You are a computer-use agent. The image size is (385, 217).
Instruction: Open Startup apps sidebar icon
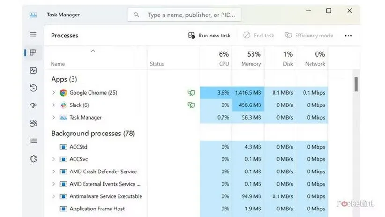click(33, 105)
